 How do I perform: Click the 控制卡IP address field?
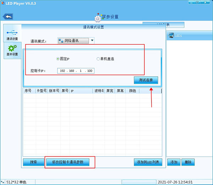point(76,71)
